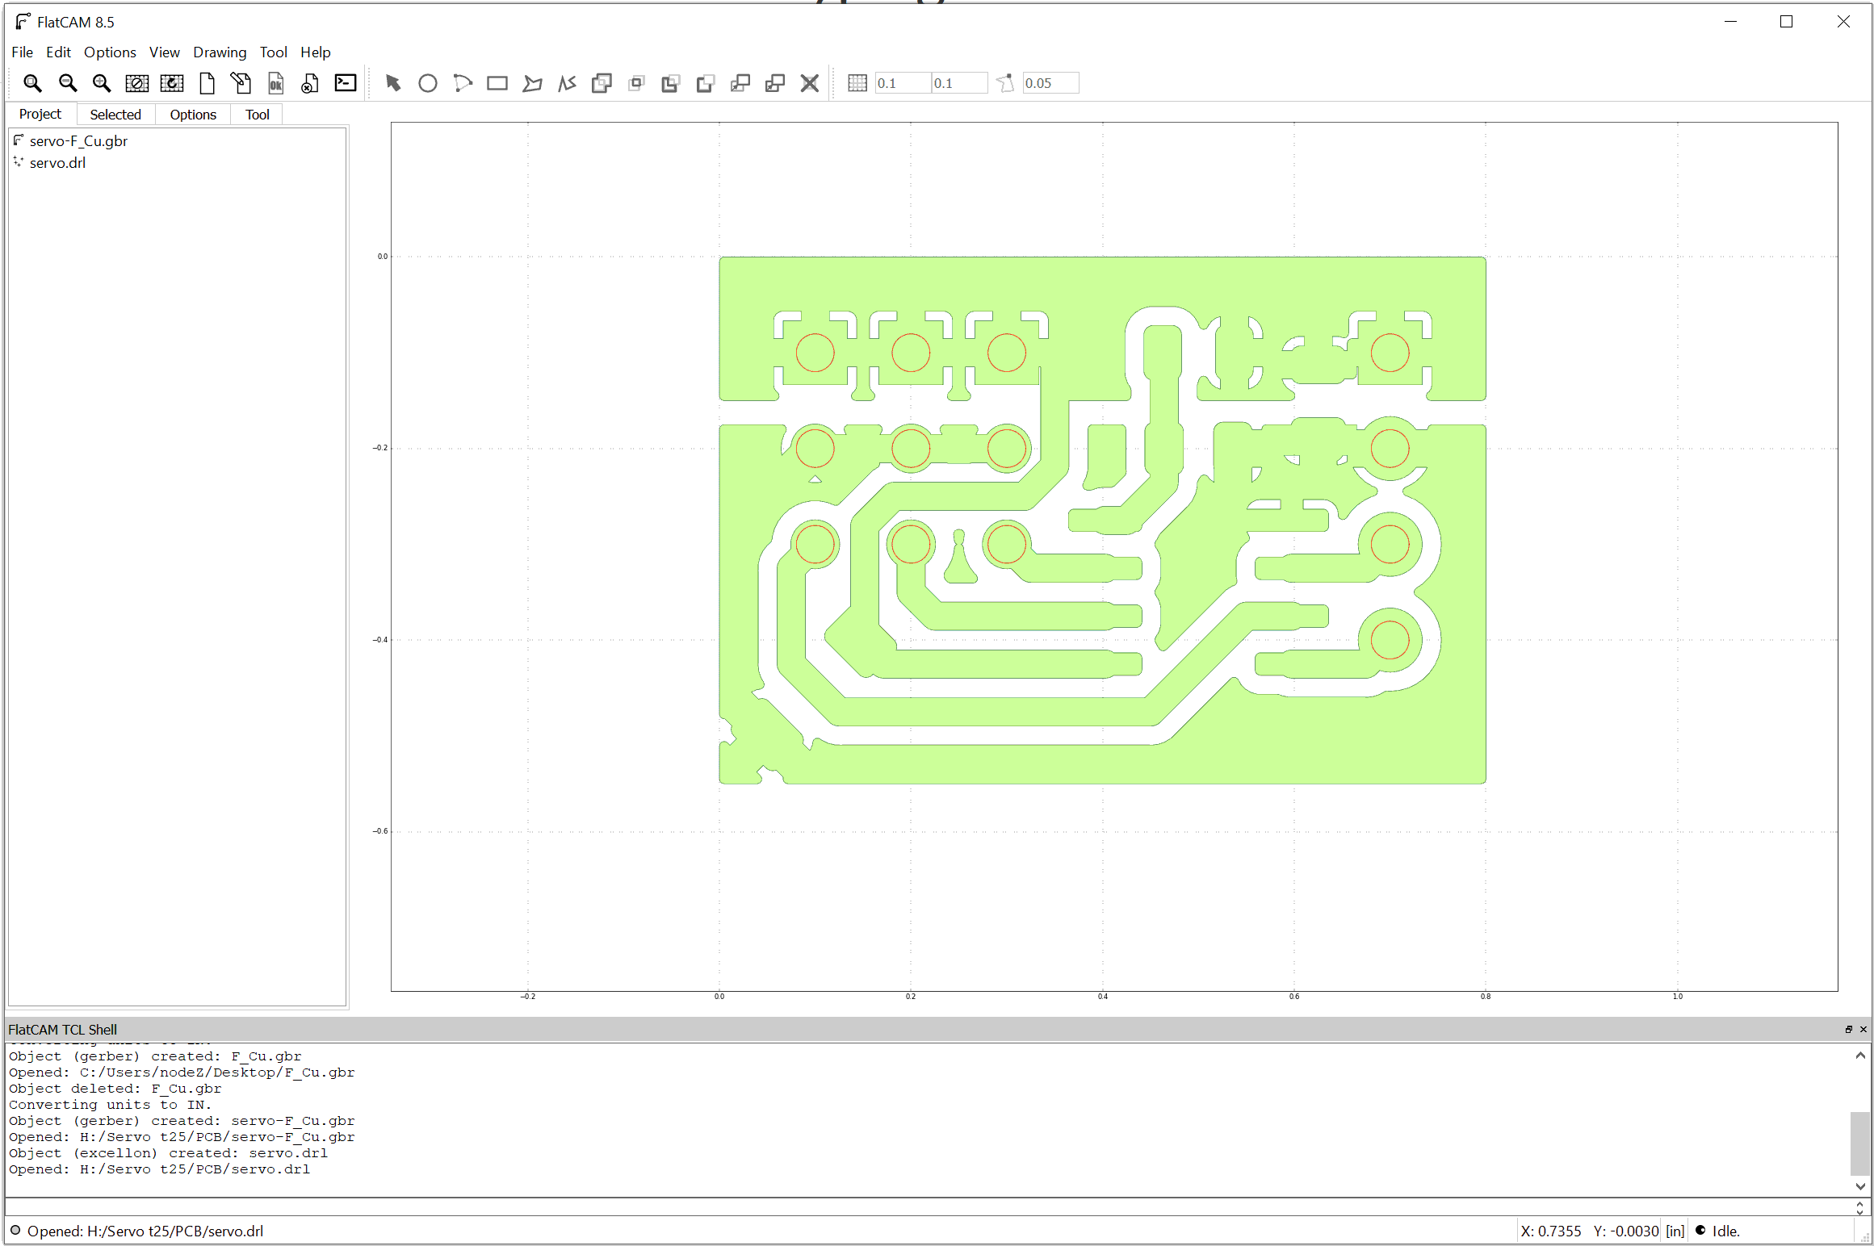Open the Tool tab in the panel
Image resolution: width=1874 pixels, height=1246 pixels.
click(x=254, y=114)
